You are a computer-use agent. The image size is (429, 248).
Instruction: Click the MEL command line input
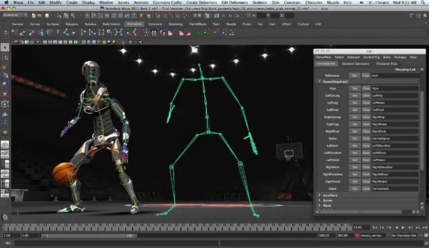pyautogui.click(x=116, y=243)
